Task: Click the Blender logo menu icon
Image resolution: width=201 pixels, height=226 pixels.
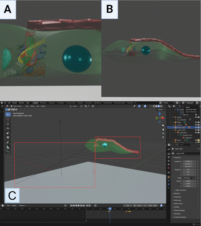Action: [x=2, y=103]
